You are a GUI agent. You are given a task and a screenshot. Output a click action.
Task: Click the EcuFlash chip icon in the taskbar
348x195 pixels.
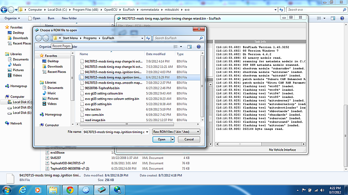click(102, 189)
